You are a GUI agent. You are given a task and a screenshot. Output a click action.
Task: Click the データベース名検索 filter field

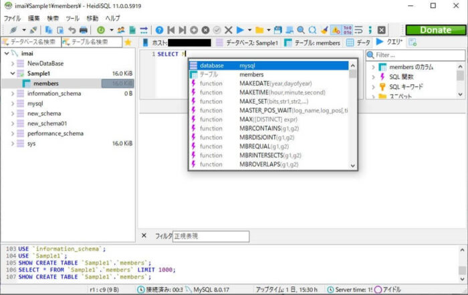(31, 42)
